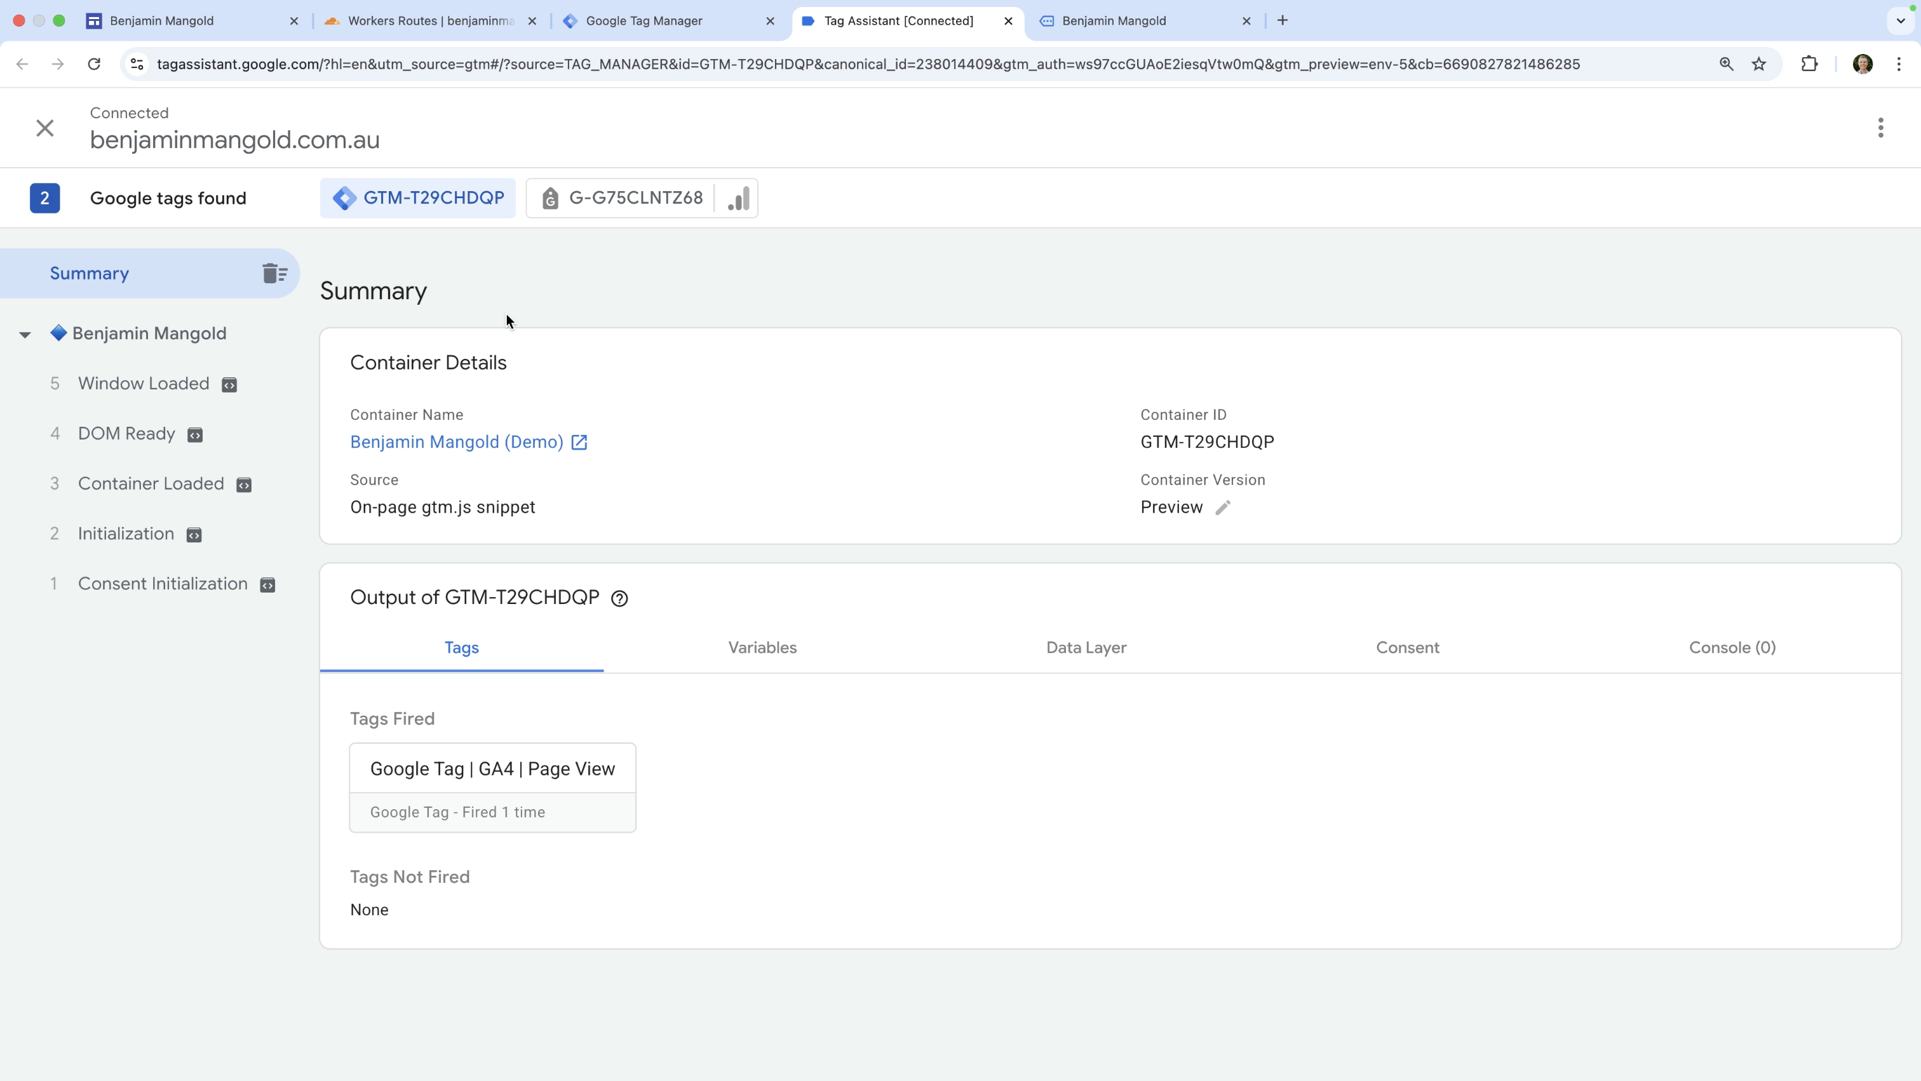Reload the Tag Assistant page
The width and height of the screenshot is (1921, 1081).
[94, 64]
